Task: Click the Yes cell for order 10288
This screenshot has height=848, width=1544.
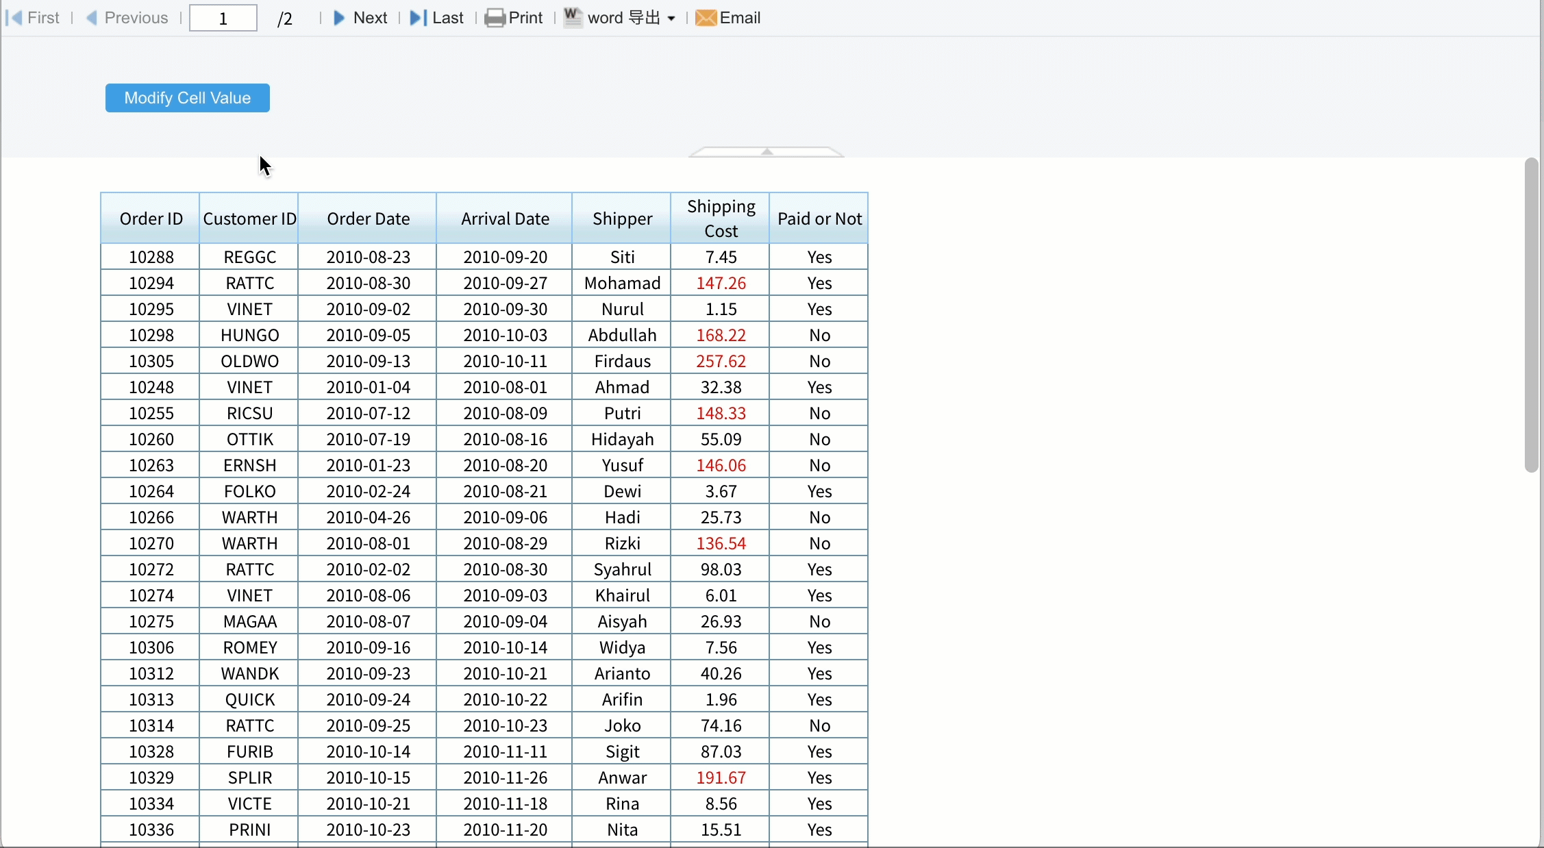Action: (x=819, y=256)
